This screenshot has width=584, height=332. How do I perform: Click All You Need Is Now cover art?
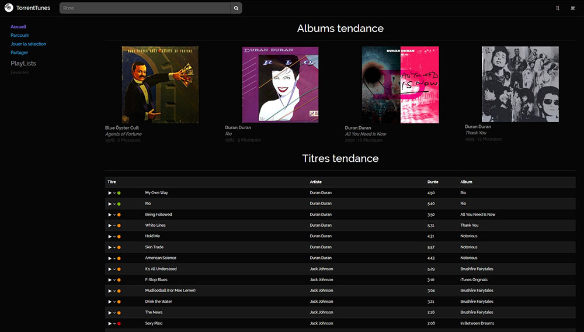[x=401, y=85]
